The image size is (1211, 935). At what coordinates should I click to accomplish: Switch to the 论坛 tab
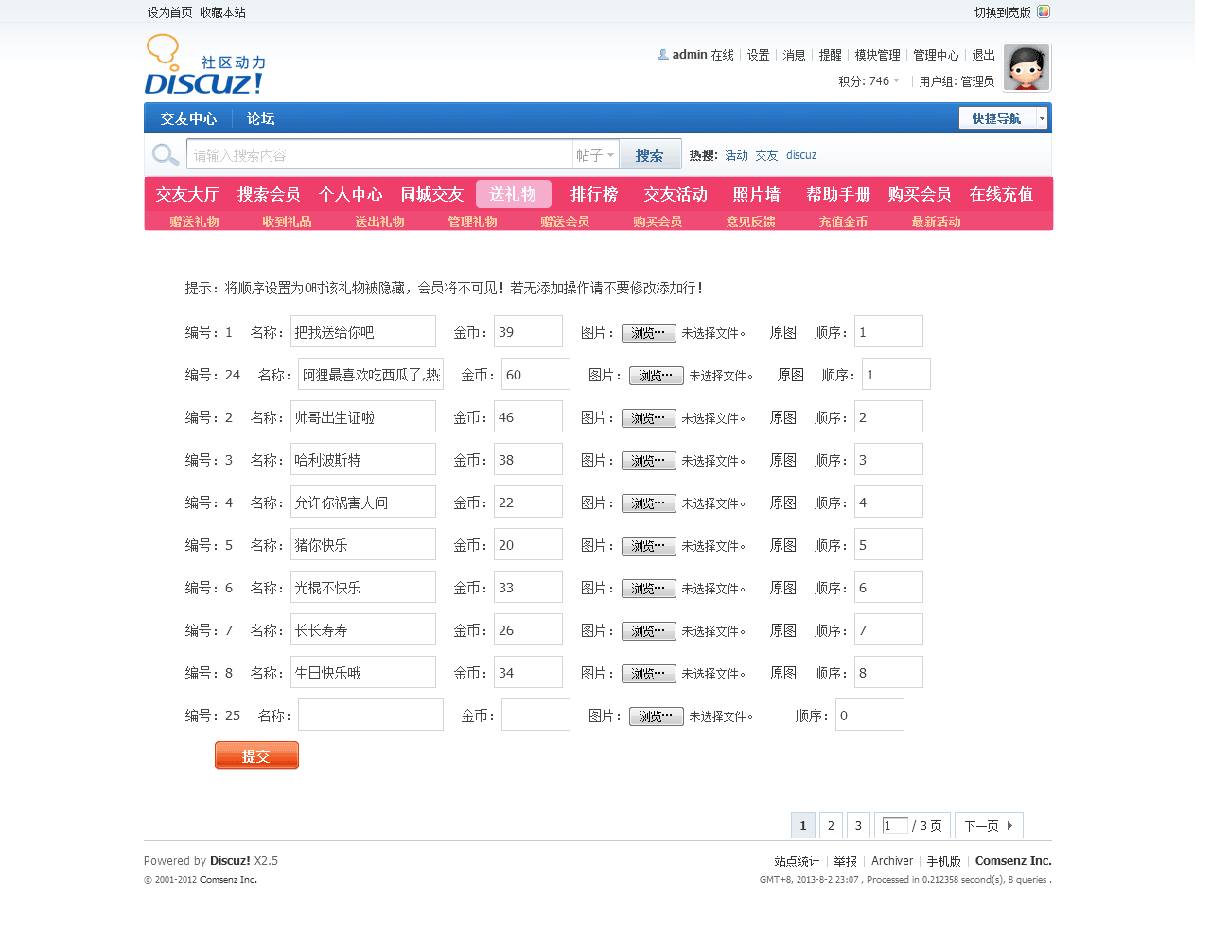point(260,118)
